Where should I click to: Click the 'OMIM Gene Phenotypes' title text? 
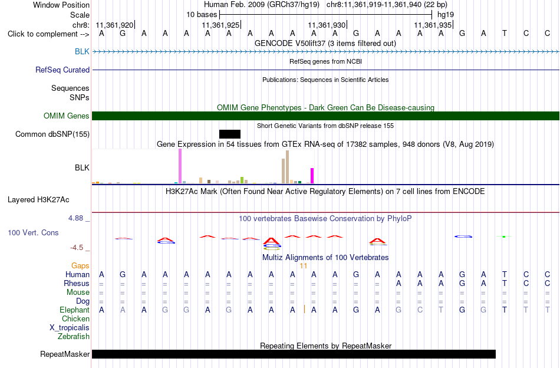pos(325,107)
